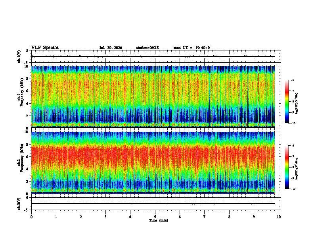314x243 pixels.
Task: Click time axis tick label "7"
Action: [205, 217]
